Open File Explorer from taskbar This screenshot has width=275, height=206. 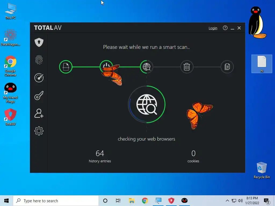pos(132,201)
